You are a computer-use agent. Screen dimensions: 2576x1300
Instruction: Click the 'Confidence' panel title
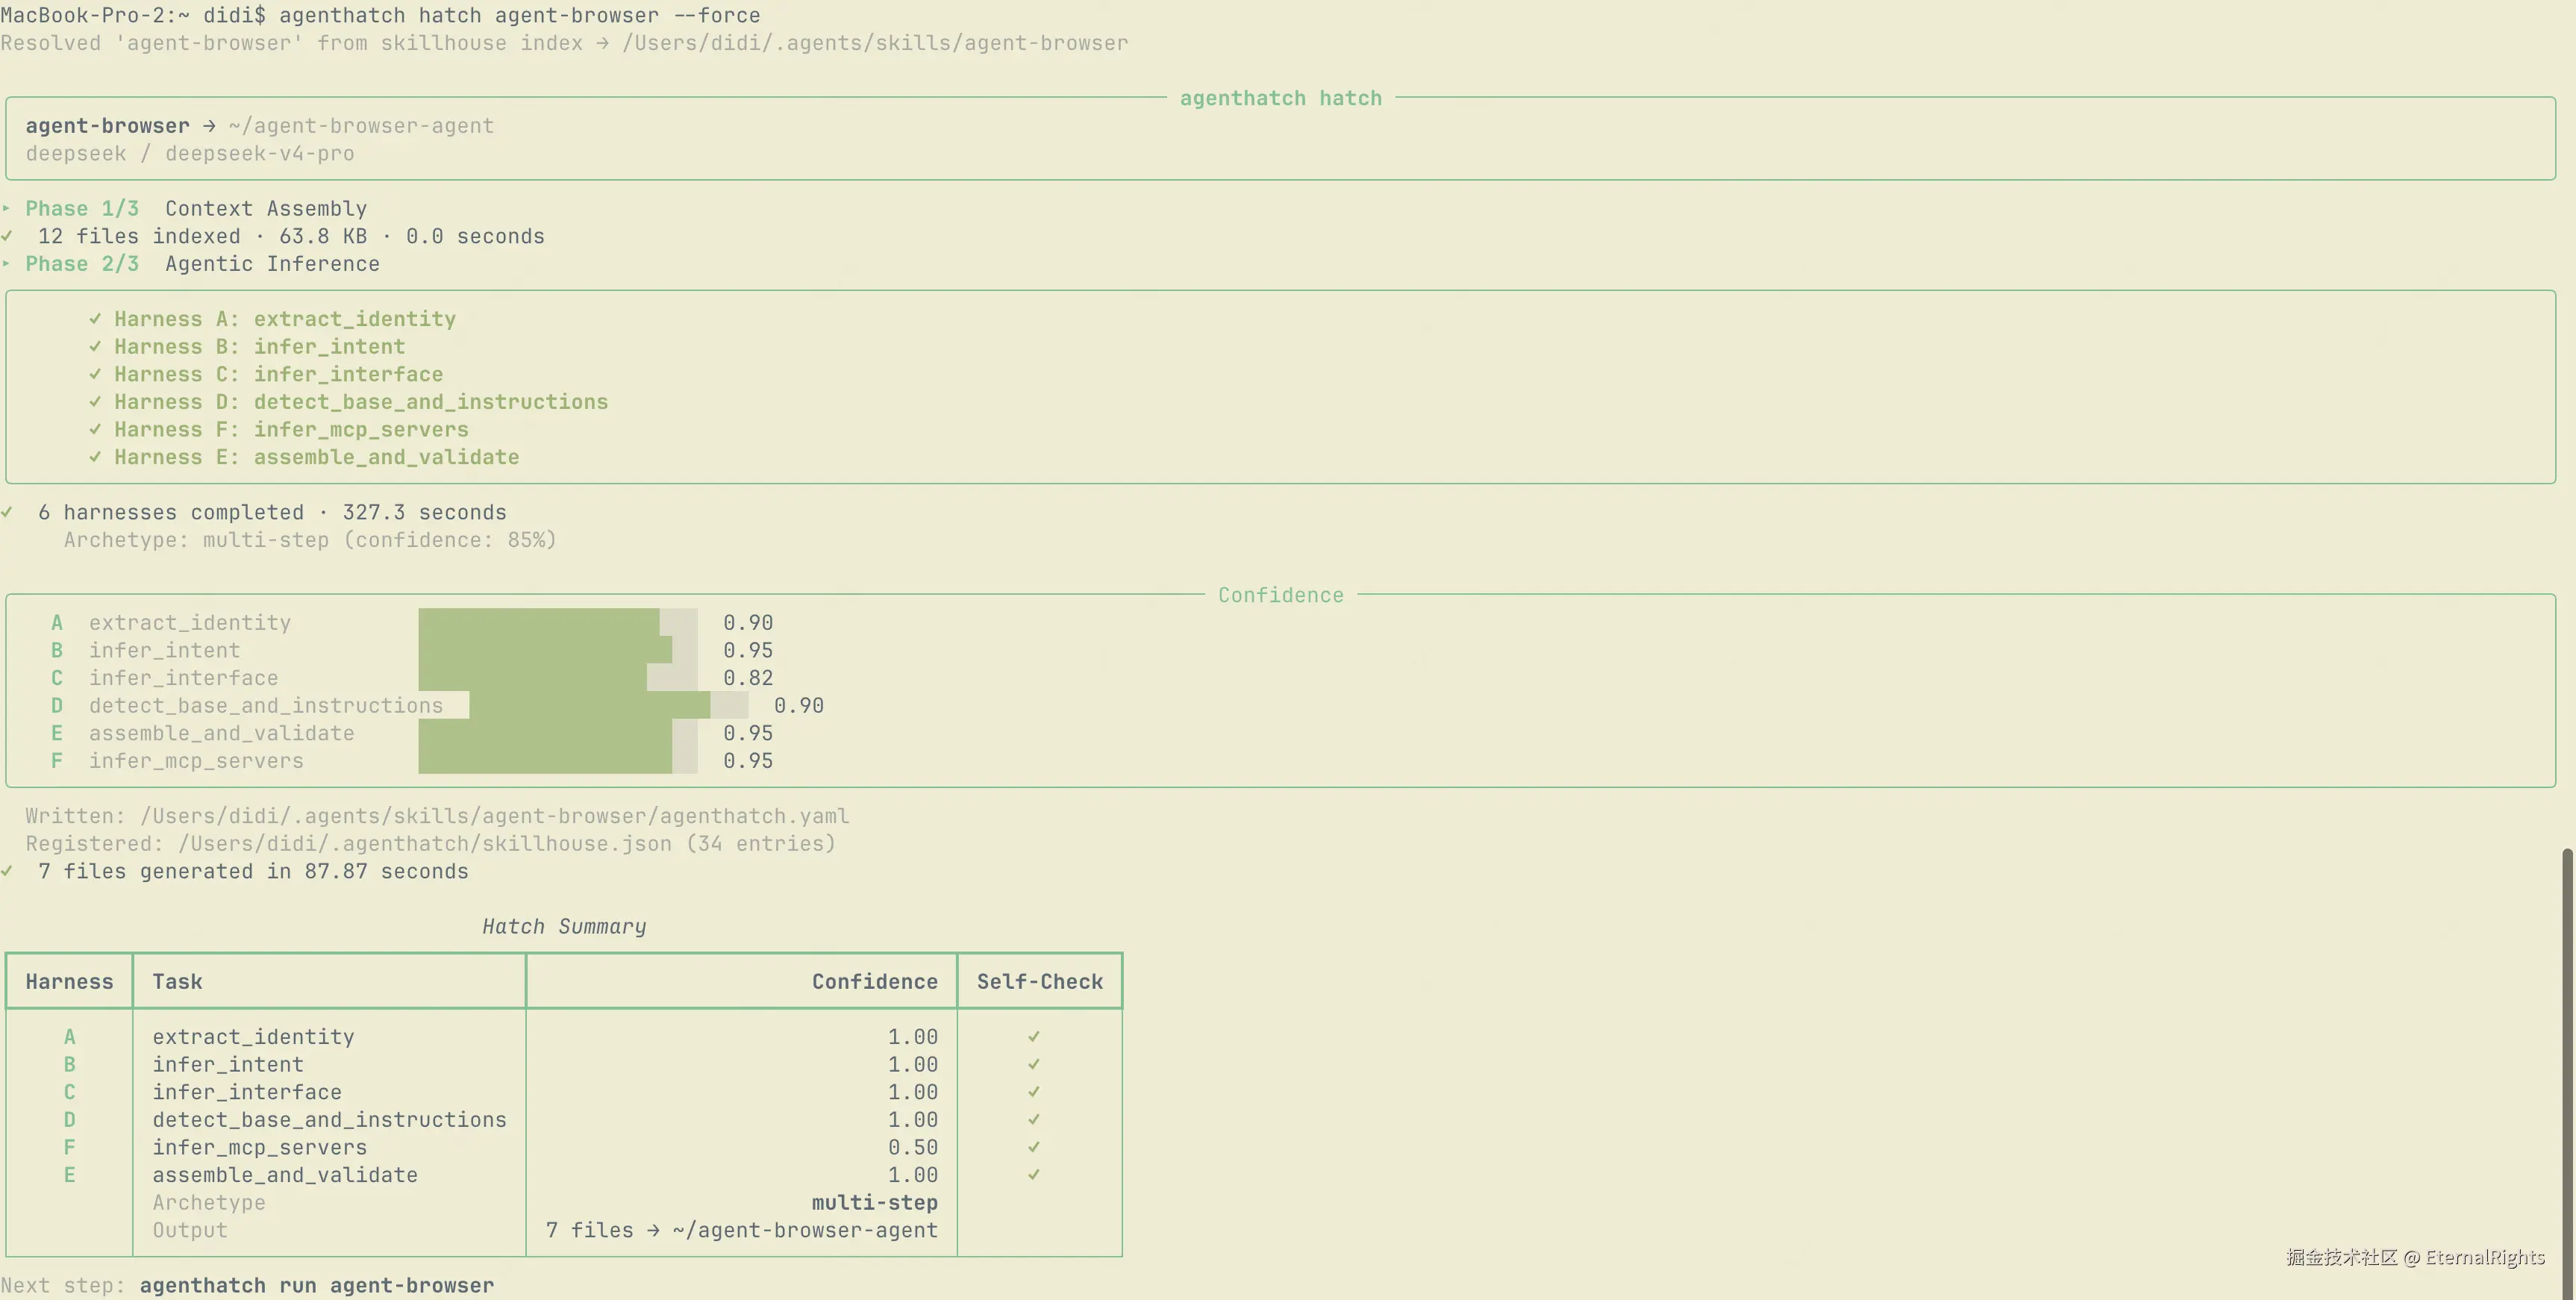click(1280, 595)
